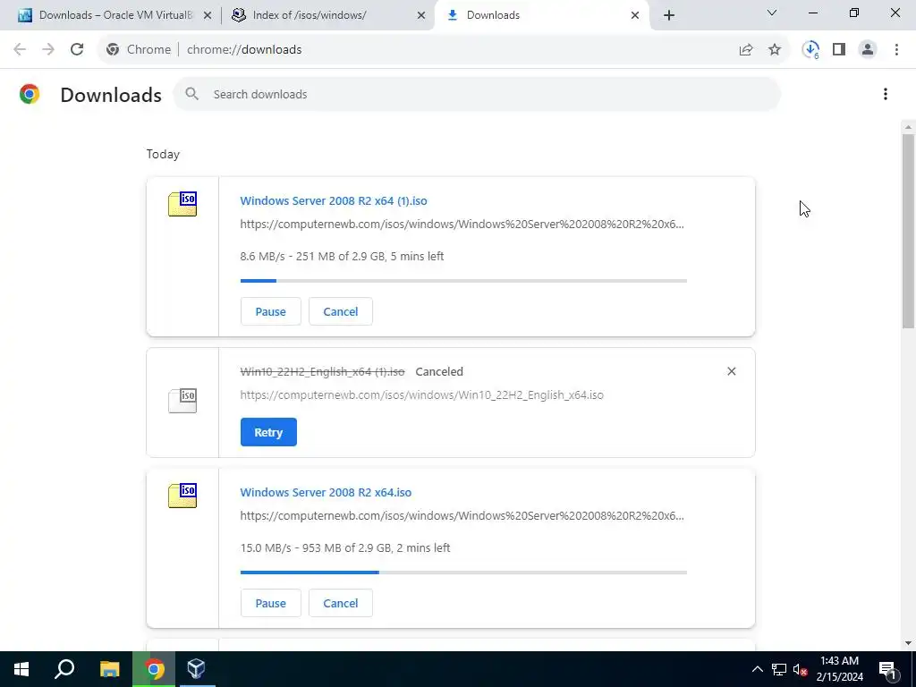Click source URL of Windows Server 2008 R2 x64 (1).iso
This screenshot has height=687, width=916.
pyautogui.click(x=462, y=224)
